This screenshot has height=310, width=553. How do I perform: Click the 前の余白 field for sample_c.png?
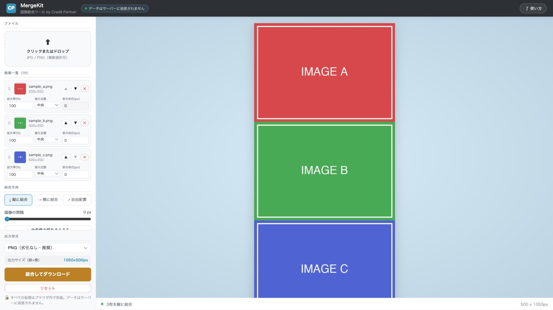76,174
